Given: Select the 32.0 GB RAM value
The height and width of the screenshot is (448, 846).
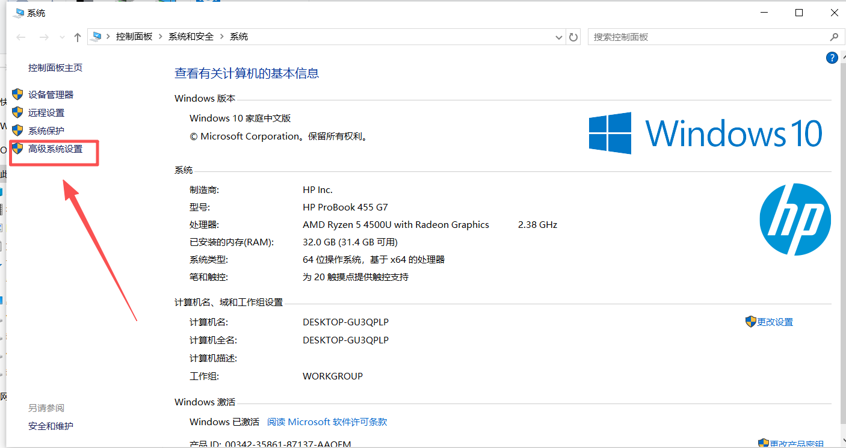Looking at the screenshot, I should (350, 242).
